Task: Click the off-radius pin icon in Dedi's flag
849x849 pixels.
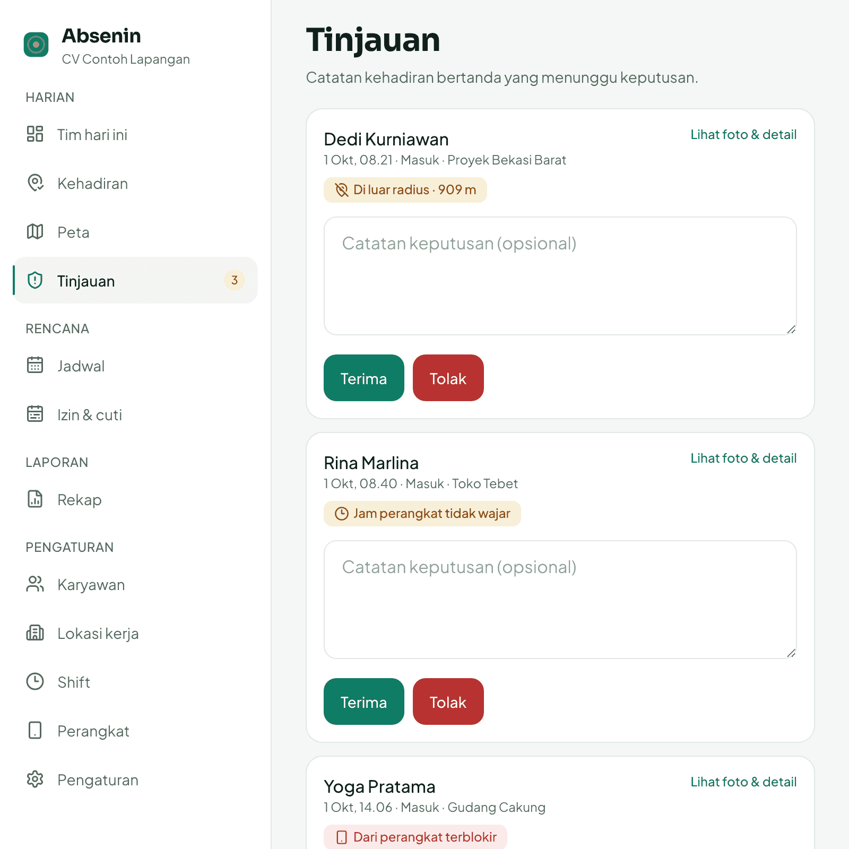Action: coord(342,190)
